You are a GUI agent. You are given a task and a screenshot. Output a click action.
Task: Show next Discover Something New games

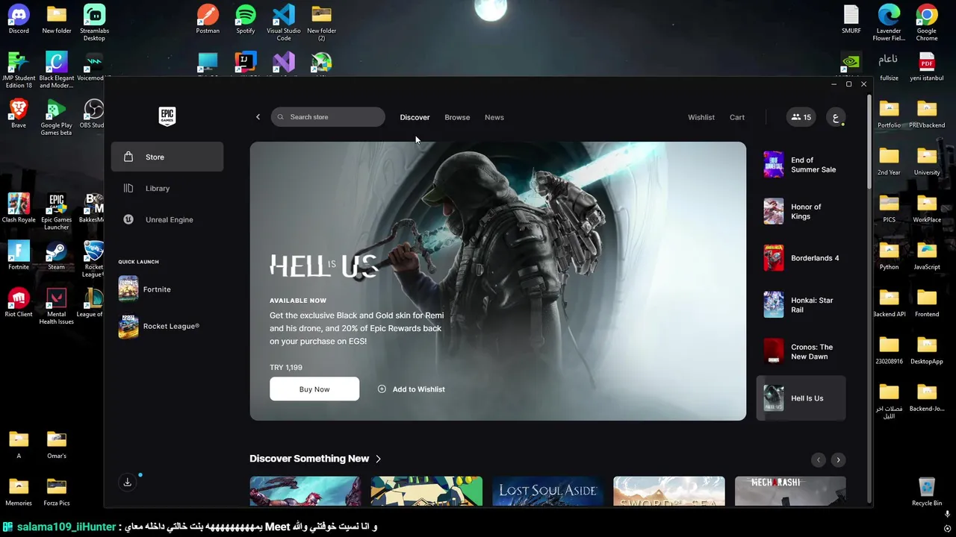coord(838,460)
